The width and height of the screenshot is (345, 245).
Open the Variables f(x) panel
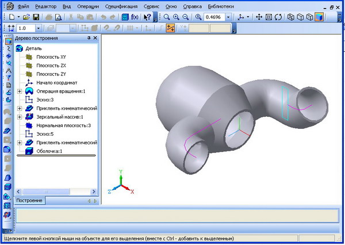point(135,17)
